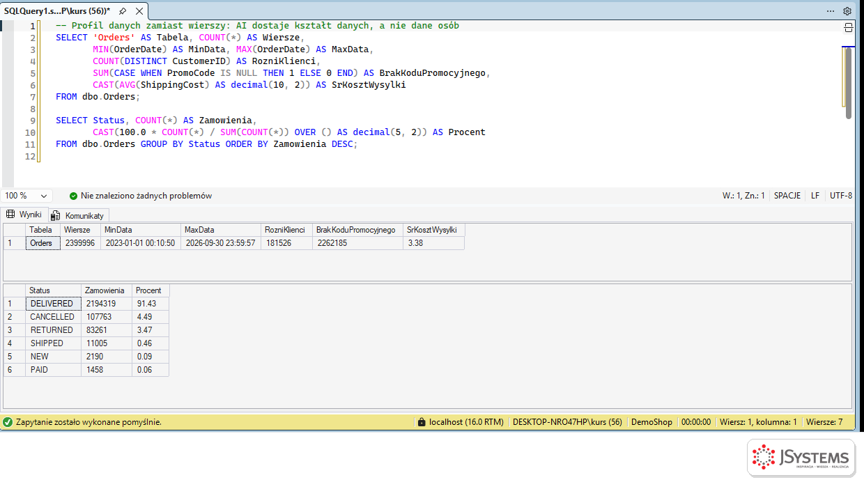Open the tab overflow ellipsis menu
The image size is (864, 482).
(831, 11)
